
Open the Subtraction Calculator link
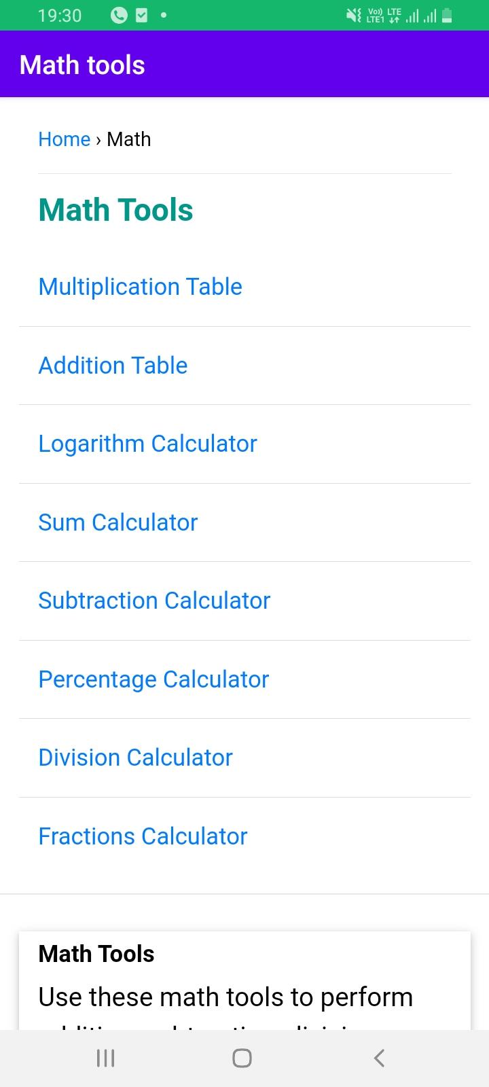click(154, 601)
